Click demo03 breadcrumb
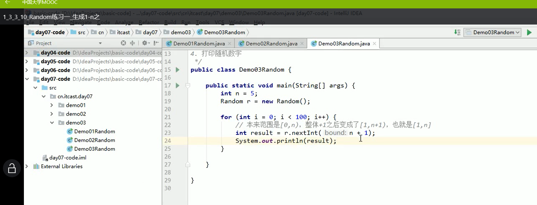537x205 pixels. tap(177, 32)
